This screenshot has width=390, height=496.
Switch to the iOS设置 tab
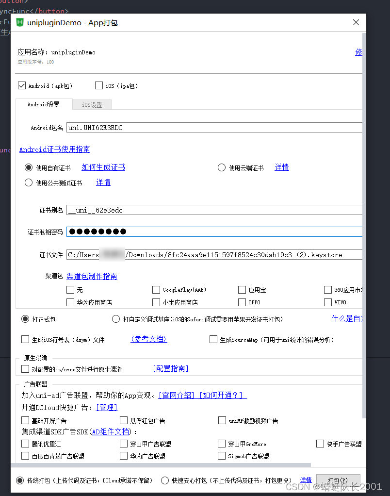(x=92, y=105)
